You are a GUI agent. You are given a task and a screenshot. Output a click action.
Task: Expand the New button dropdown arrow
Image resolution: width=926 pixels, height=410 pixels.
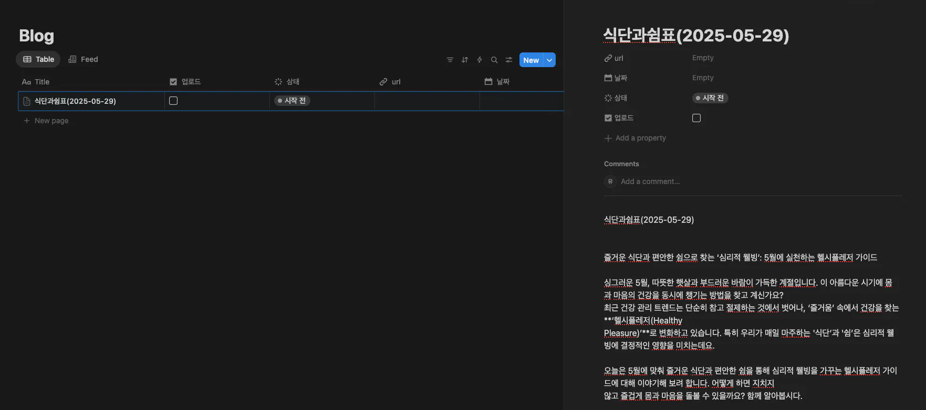tap(549, 60)
